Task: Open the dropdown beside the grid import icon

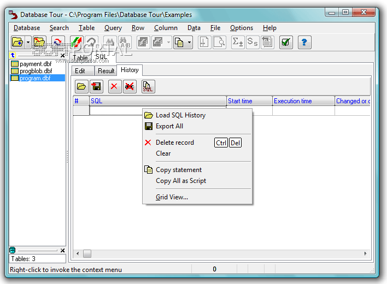Action: click(x=168, y=43)
